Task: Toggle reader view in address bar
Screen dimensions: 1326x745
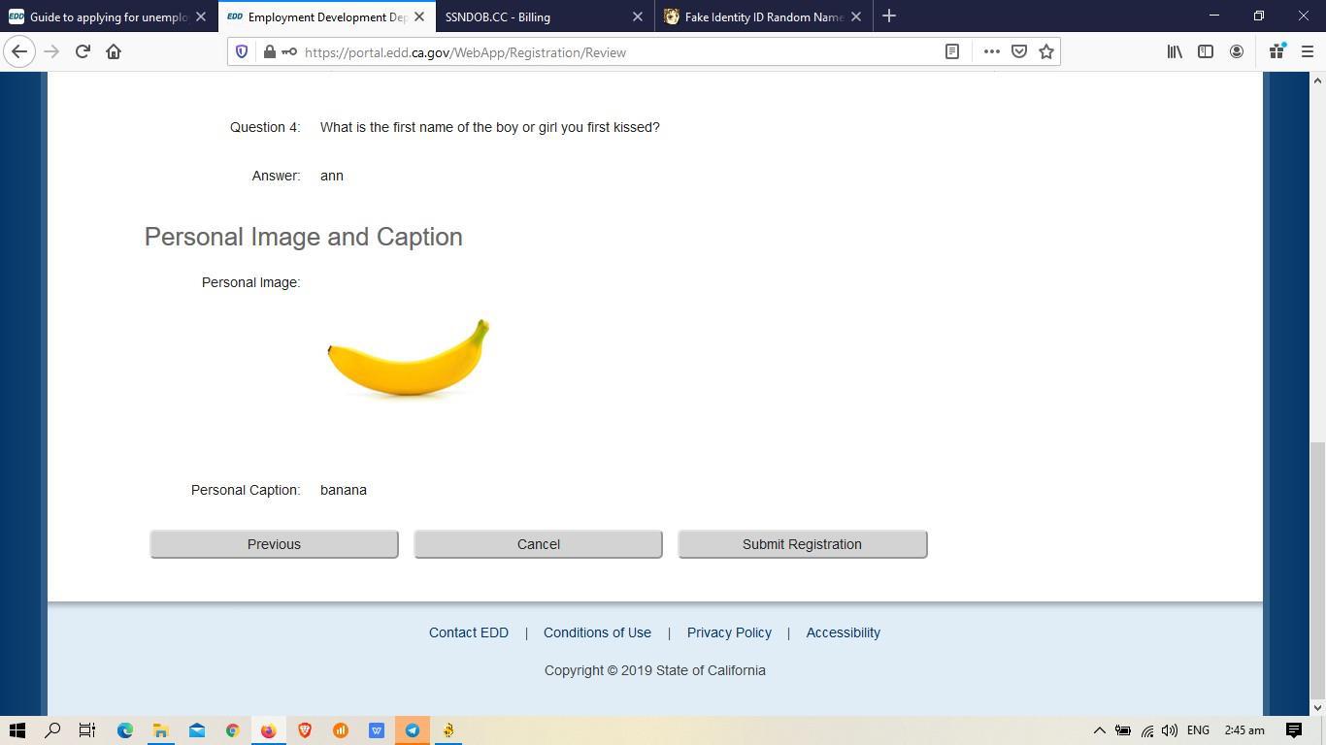Action: point(952,52)
